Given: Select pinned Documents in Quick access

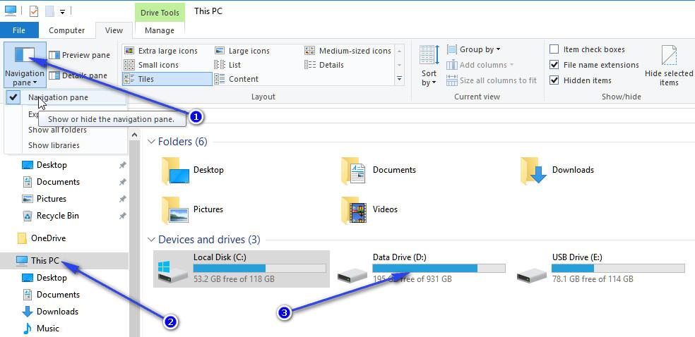Looking at the screenshot, I should click(x=58, y=182).
